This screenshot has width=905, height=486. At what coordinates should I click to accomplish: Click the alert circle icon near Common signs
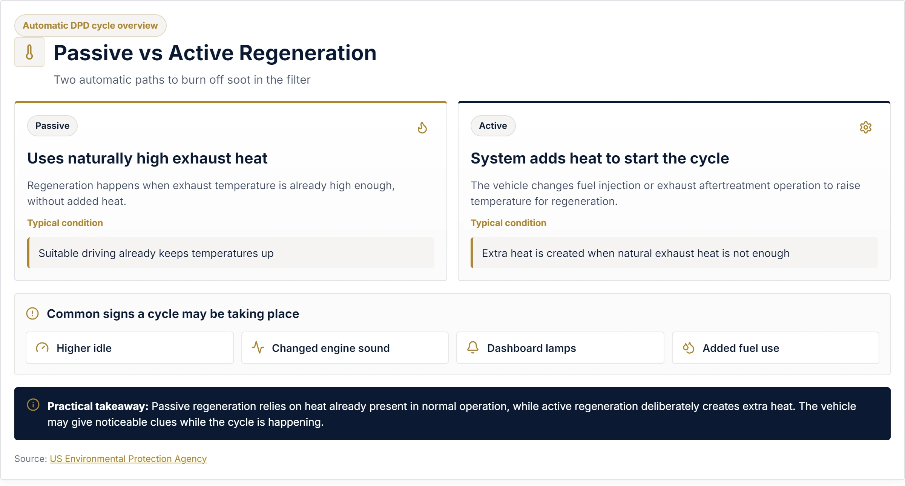point(32,313)
